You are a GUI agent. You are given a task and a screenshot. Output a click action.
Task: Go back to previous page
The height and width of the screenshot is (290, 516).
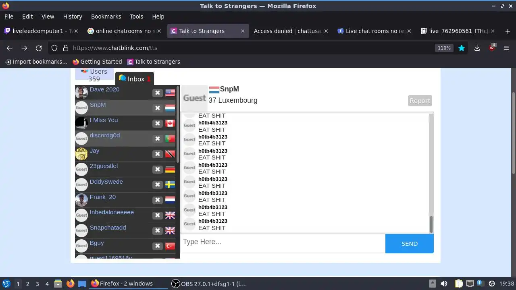click(10, 48)
